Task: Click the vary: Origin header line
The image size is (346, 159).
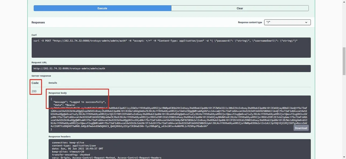Action: click(x=107, y=158)
